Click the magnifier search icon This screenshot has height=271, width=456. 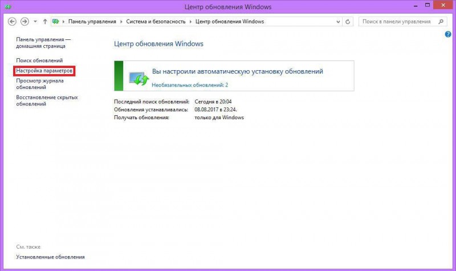pyautogui.click(x=441, y=22)
